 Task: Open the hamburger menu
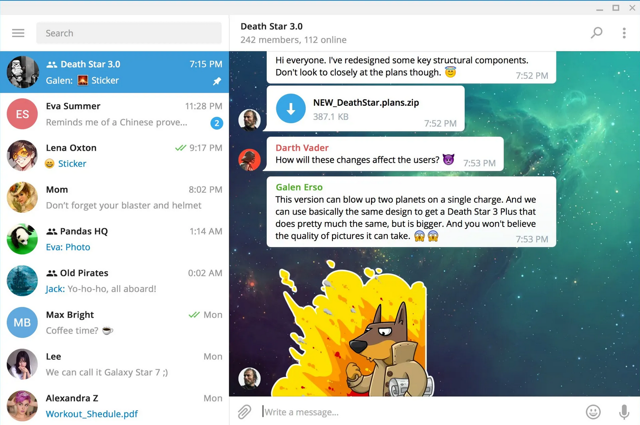(x=18, y=32)
